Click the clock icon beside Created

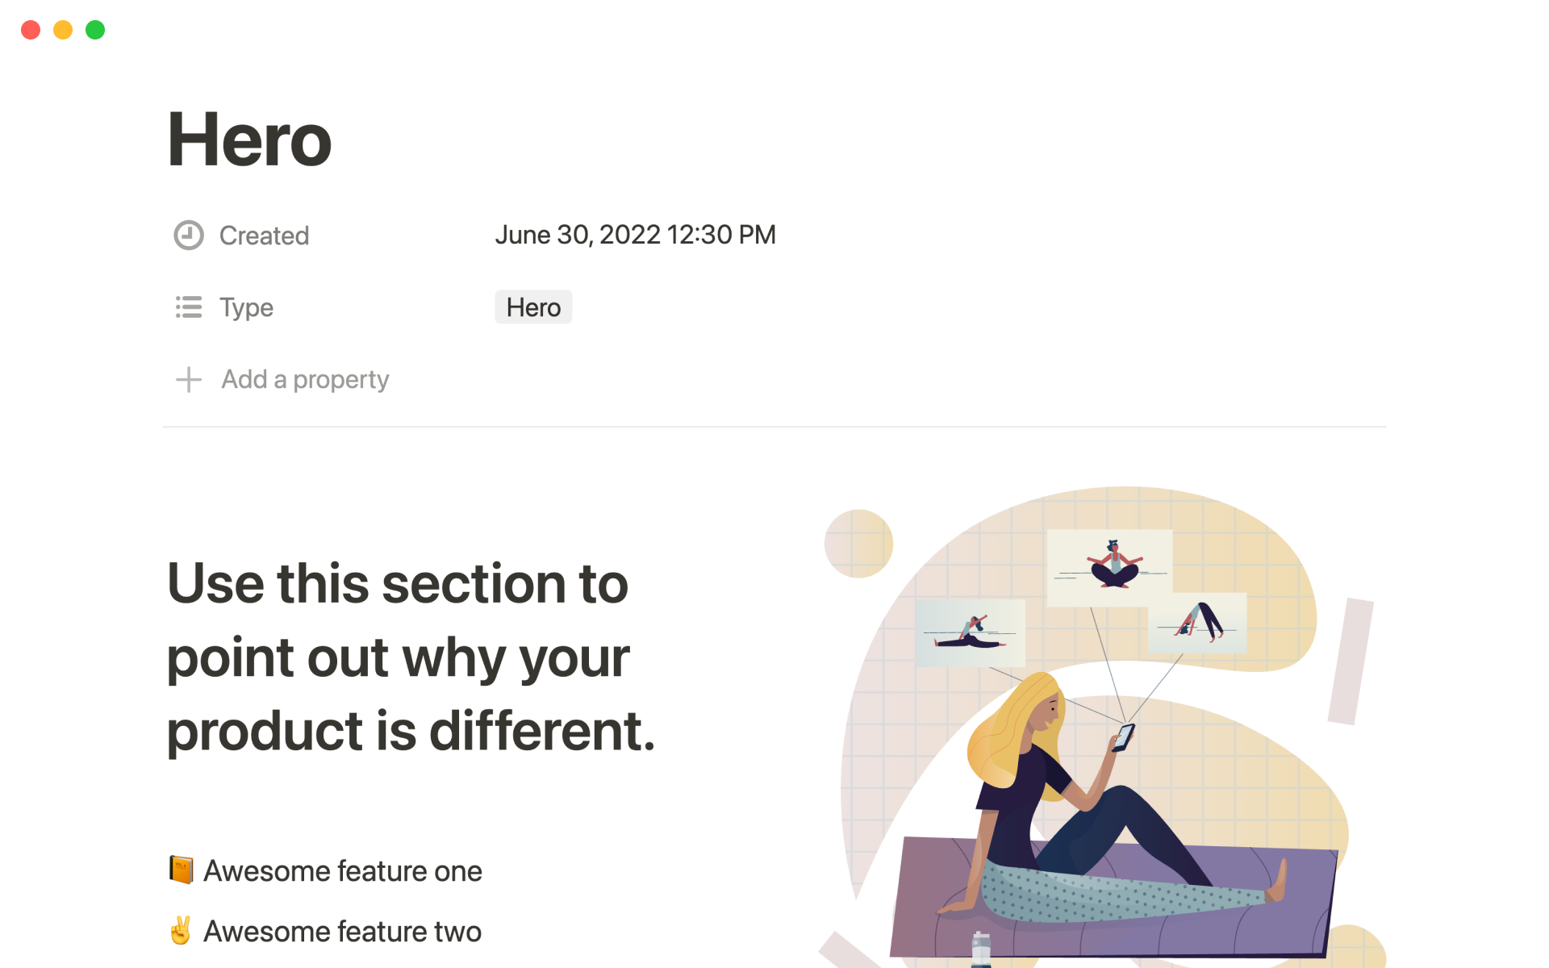pos(189,236)
